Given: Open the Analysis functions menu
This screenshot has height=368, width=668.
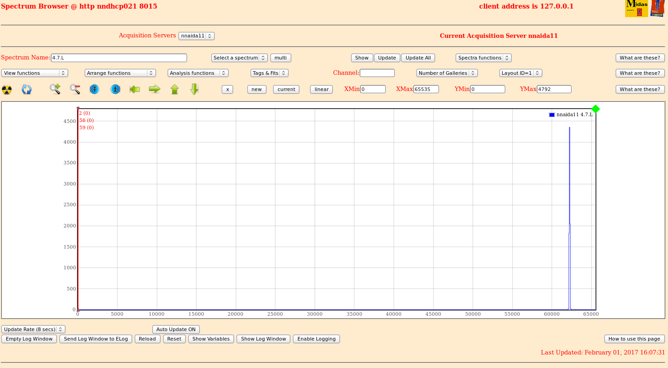Looking at the screenshot, I should [198, 73].
